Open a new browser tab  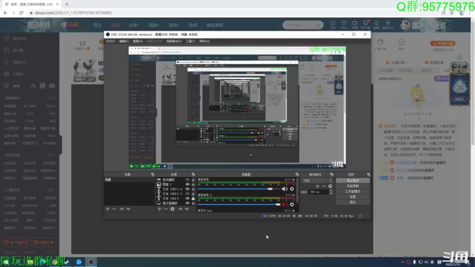tap(66, 4)
